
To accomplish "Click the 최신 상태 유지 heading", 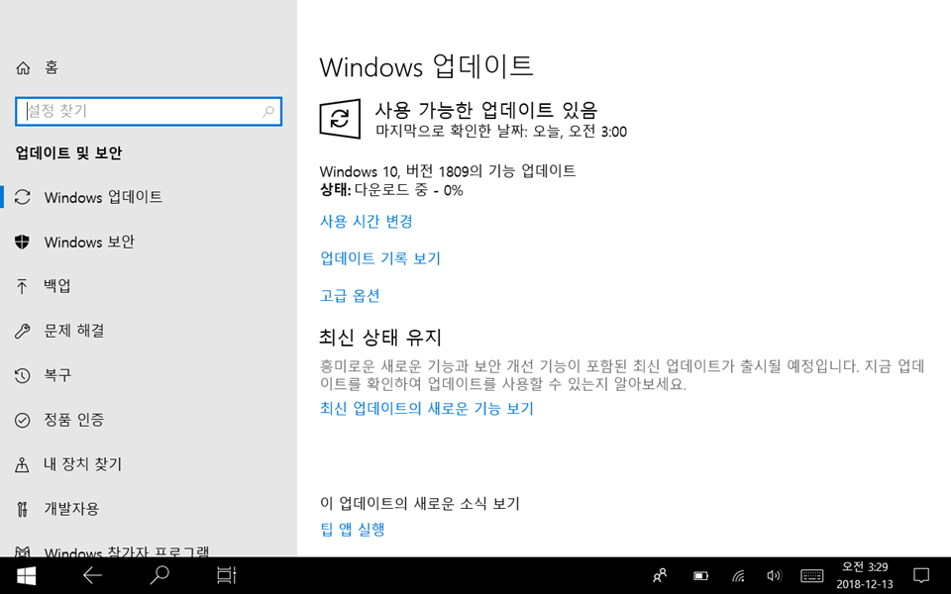I will point(380,338).
